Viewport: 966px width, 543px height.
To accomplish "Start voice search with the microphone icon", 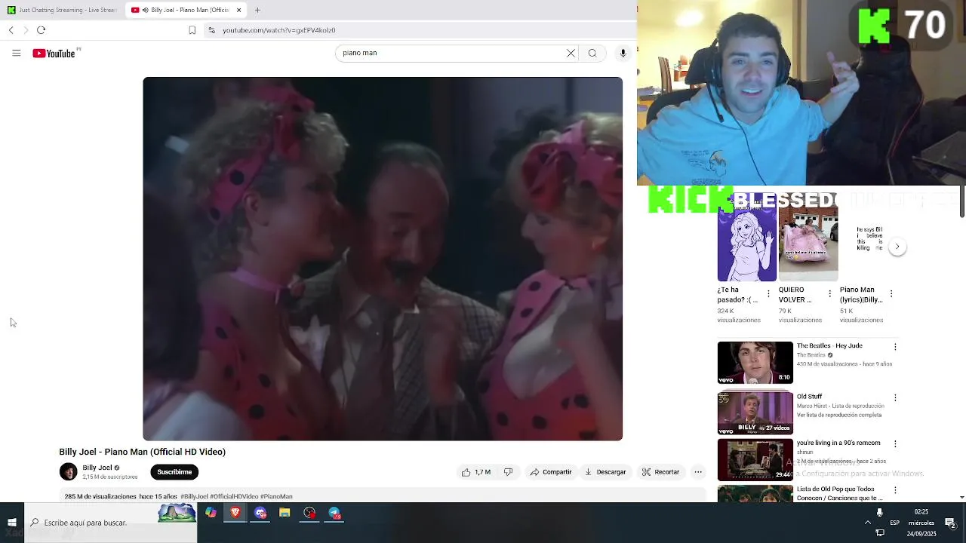I will tap(623, 53).
